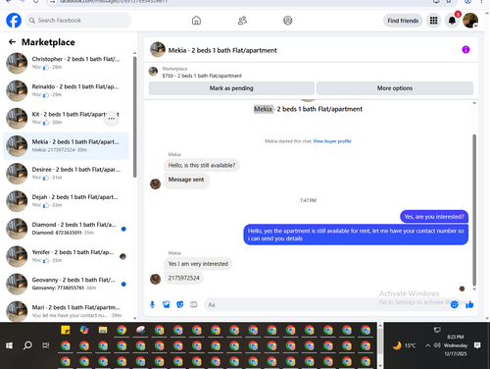Click Christopher's listing thumbnail
The image size is (490, 369).
17,63
